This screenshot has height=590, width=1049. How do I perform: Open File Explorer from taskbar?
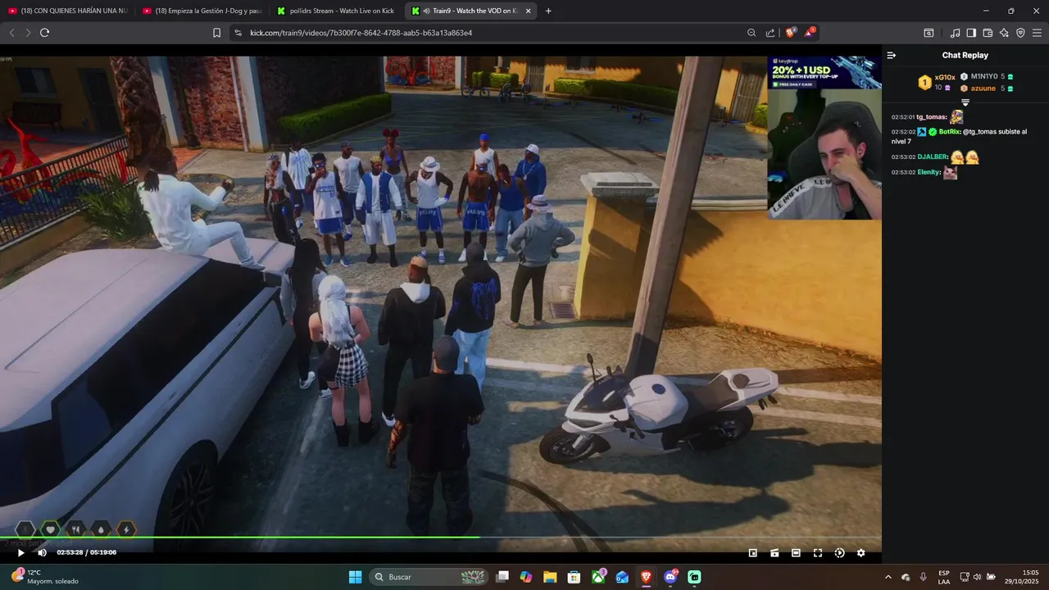550,577
